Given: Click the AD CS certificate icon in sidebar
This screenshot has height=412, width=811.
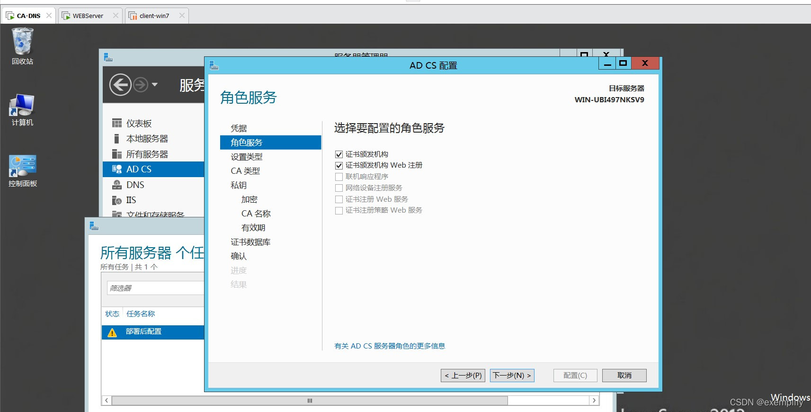Looking at the screenshot, I should click(x=116, y=169).
